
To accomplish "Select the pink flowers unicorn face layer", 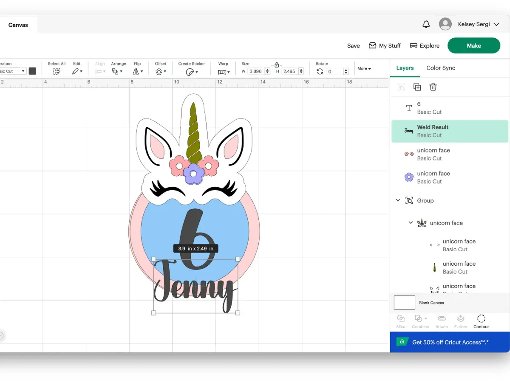I will [x=450, y=154].
